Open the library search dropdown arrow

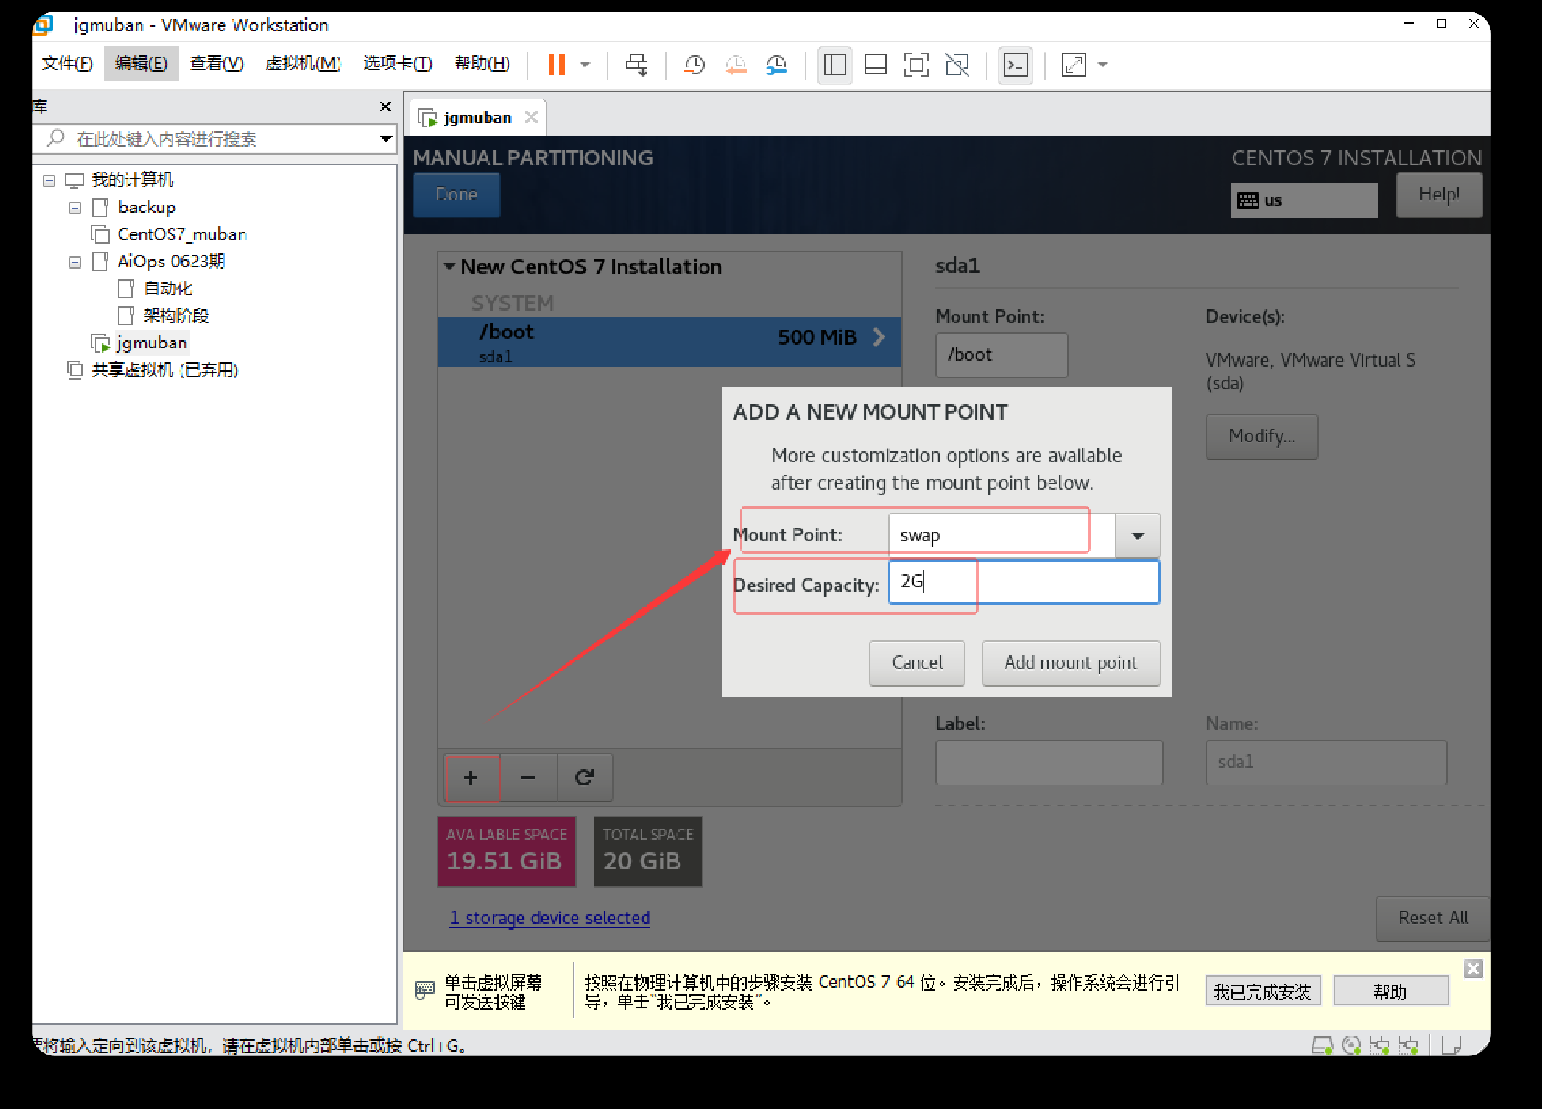tap(386, 139)
